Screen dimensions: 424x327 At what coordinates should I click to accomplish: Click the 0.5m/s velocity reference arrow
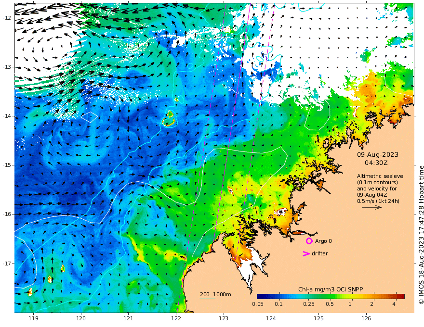pos(372,207)
